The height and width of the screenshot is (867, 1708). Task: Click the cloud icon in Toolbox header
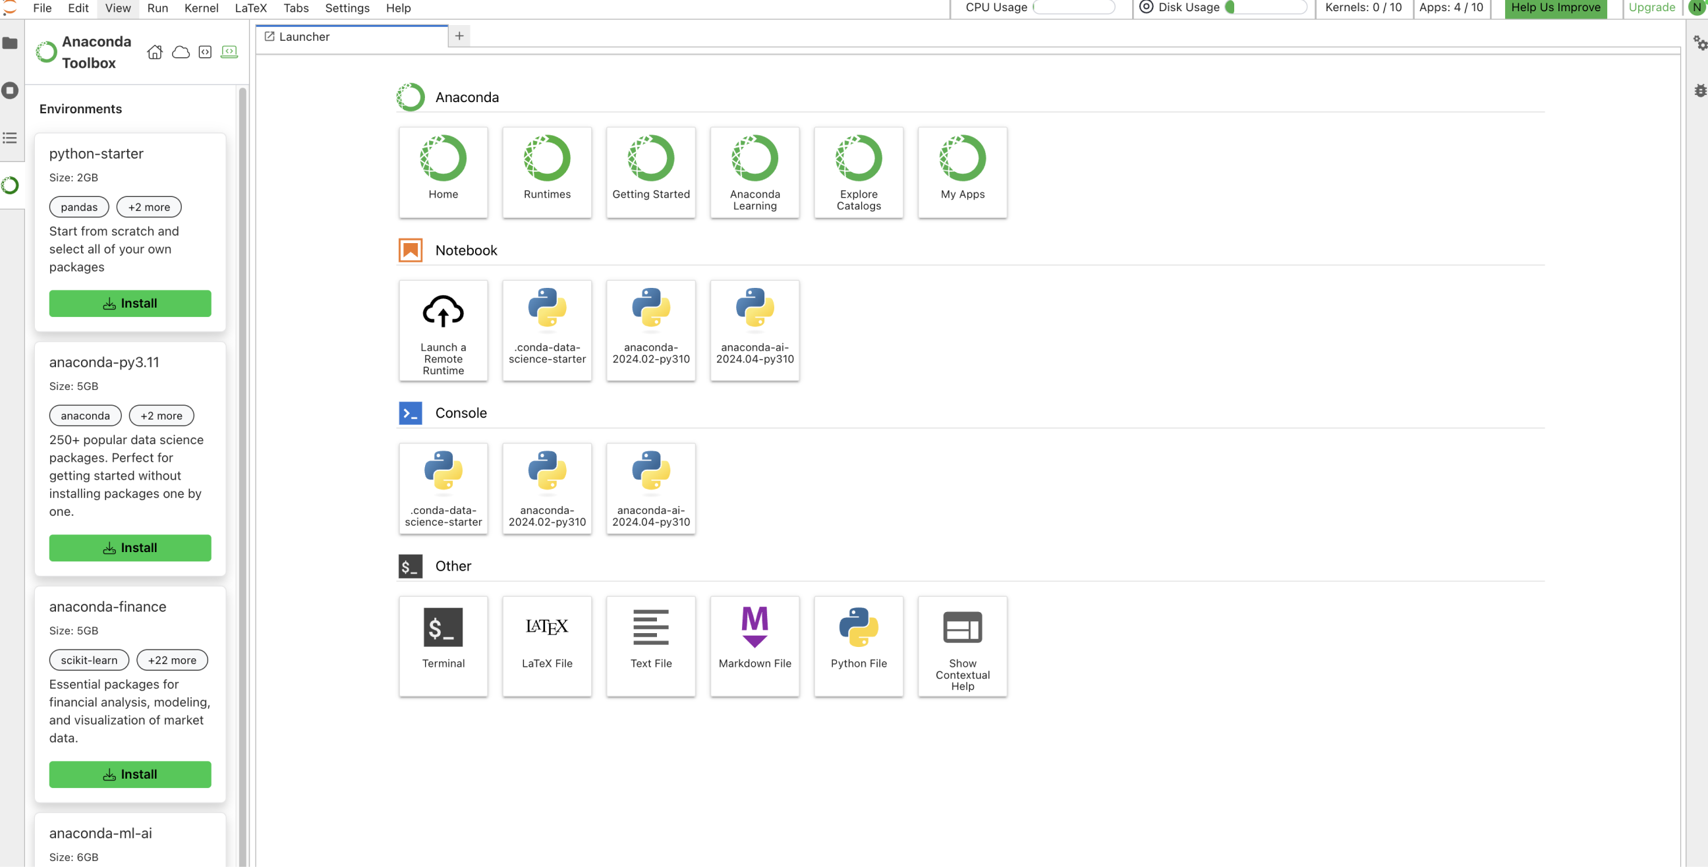pos(181,51)
